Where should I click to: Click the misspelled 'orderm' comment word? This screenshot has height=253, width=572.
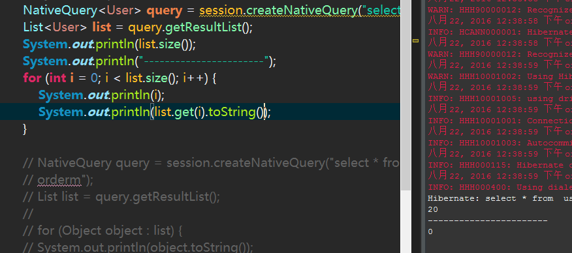tap(58, 180)
